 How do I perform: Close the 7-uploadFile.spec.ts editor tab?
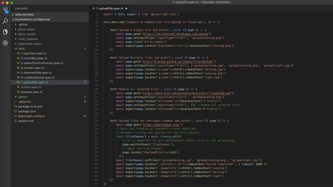[x=126, y=9]
